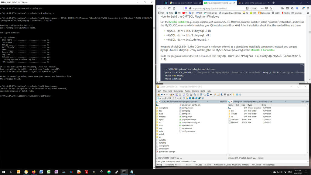The image size is (311, 175).
Task: Switch to 'What is the configure' tab
Action: (254, 3)
